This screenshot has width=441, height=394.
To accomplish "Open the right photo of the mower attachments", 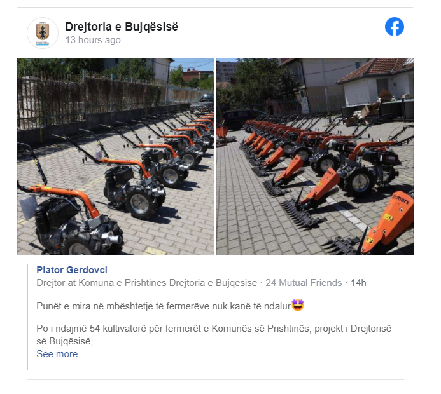I will [315, 156].
